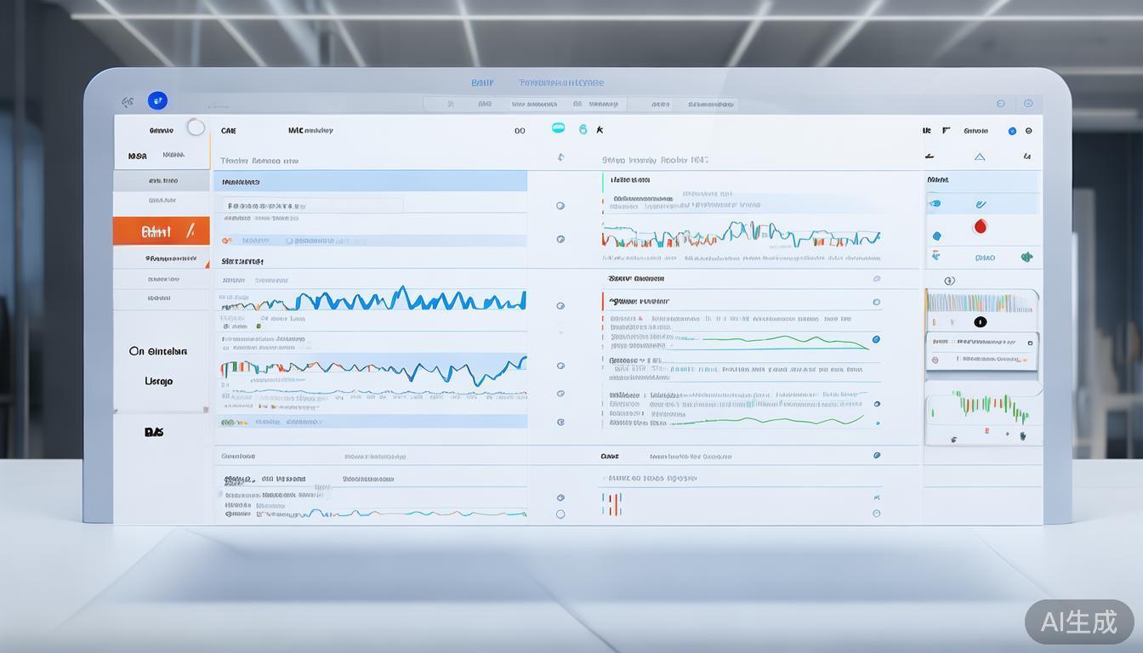Image resolution: width=1143 pixels, height=653 pixels.
Task: Select the empty radio circle at bottom center
Action: 560,514
